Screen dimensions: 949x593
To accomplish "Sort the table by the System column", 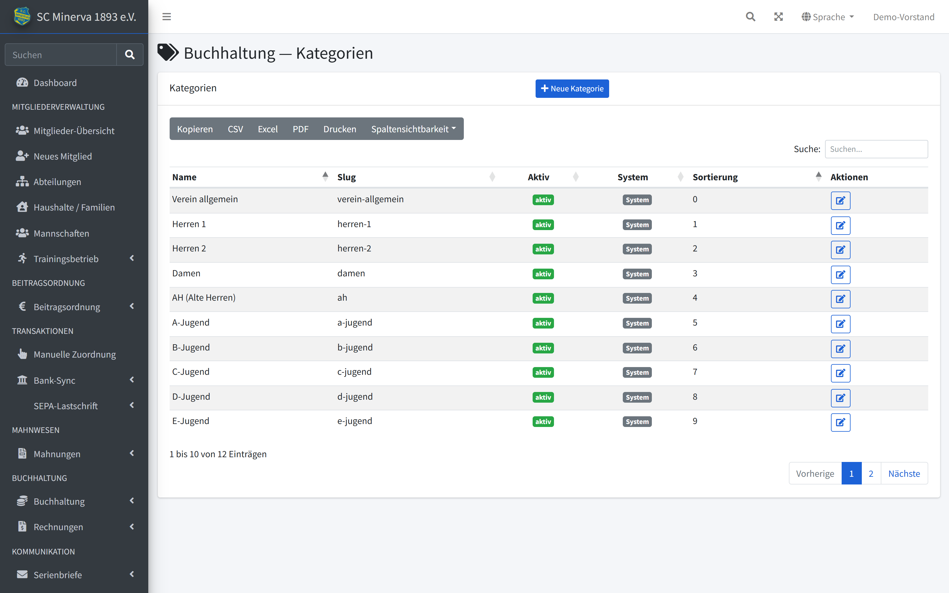I will click(637, 177).
